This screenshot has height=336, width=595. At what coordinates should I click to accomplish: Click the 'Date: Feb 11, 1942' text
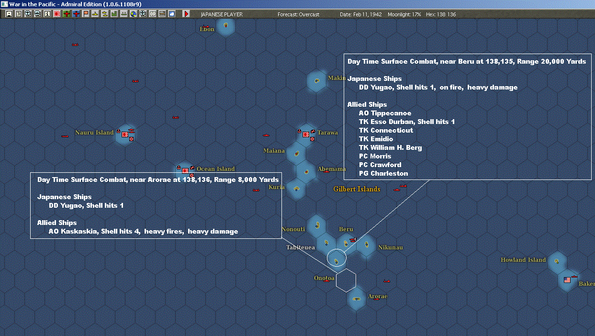pyautogui.click(x=361, y=14)
